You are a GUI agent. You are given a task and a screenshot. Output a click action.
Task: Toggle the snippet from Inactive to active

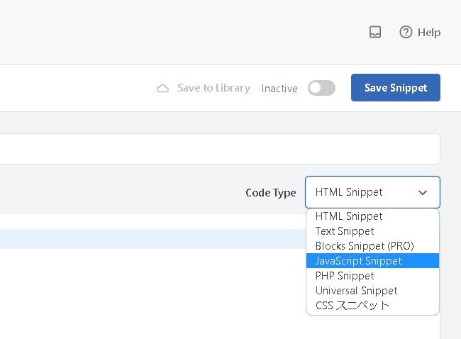[x=321, y=88]
